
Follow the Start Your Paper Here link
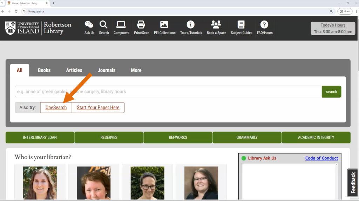tap(98, 107)
